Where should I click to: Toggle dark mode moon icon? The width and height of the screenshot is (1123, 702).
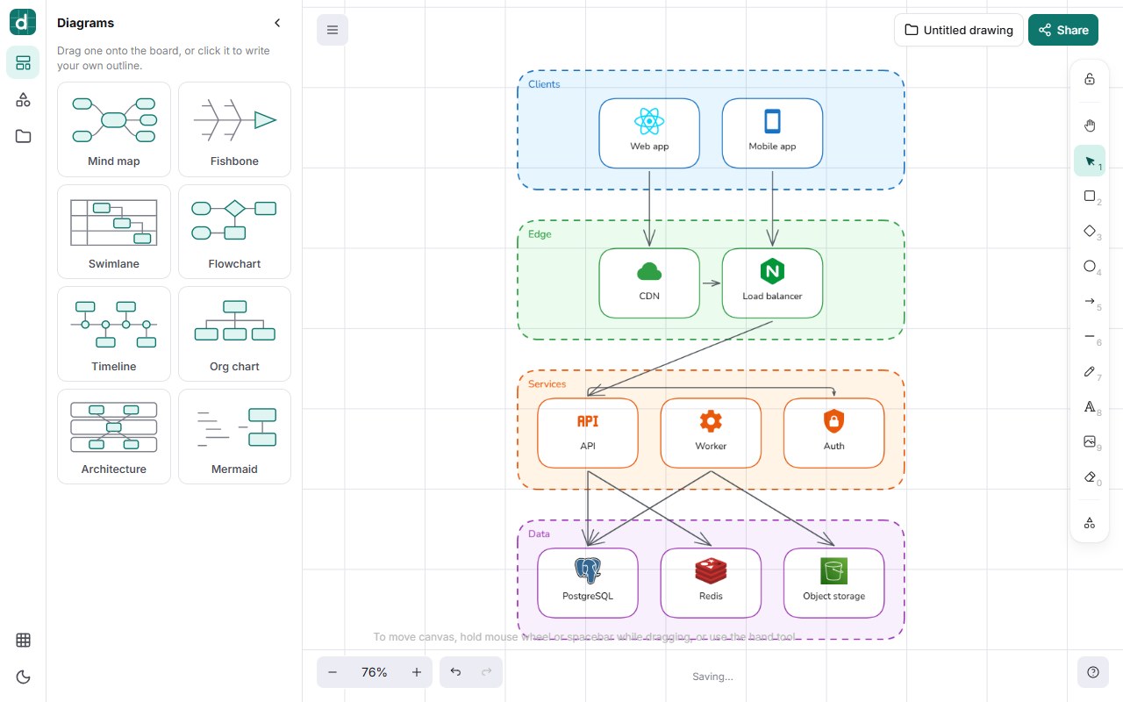[x=23, y=677]
